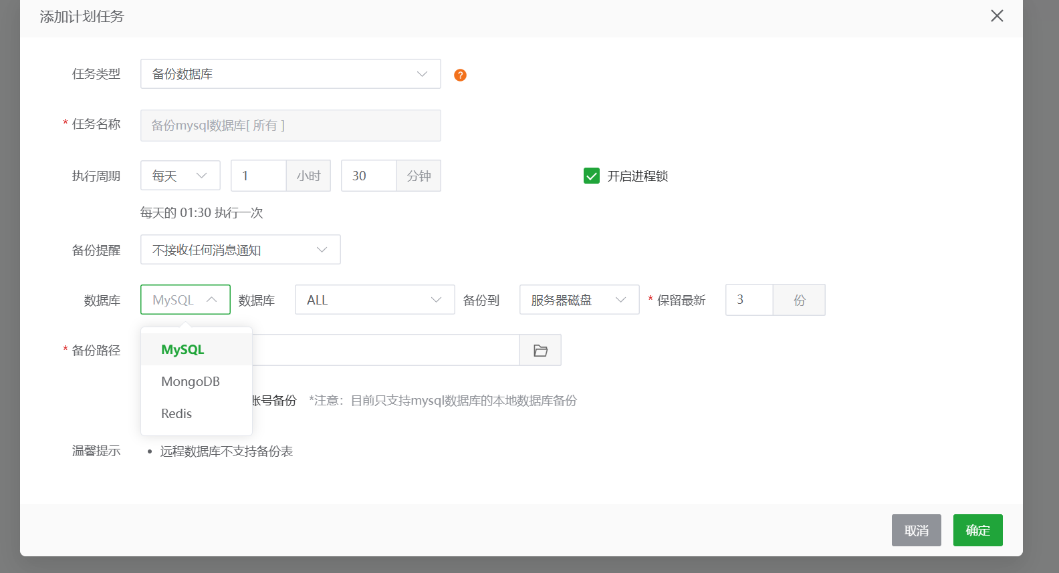Open the 任务类型 dropdown showing 备份数据库
The height and width of the screenshot is (573, 1059).
[x=291, y=73]
